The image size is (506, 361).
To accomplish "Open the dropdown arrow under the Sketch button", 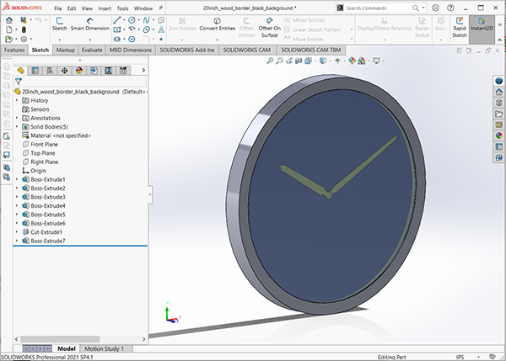I will [59, 38].
